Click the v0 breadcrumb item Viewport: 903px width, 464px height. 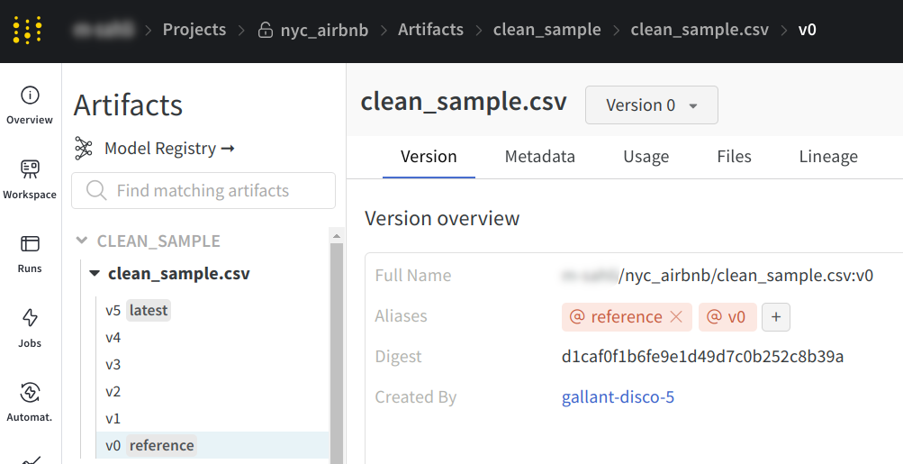coord(807,30)
